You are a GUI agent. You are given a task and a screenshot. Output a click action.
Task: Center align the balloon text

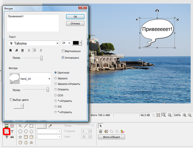point(35,50)
